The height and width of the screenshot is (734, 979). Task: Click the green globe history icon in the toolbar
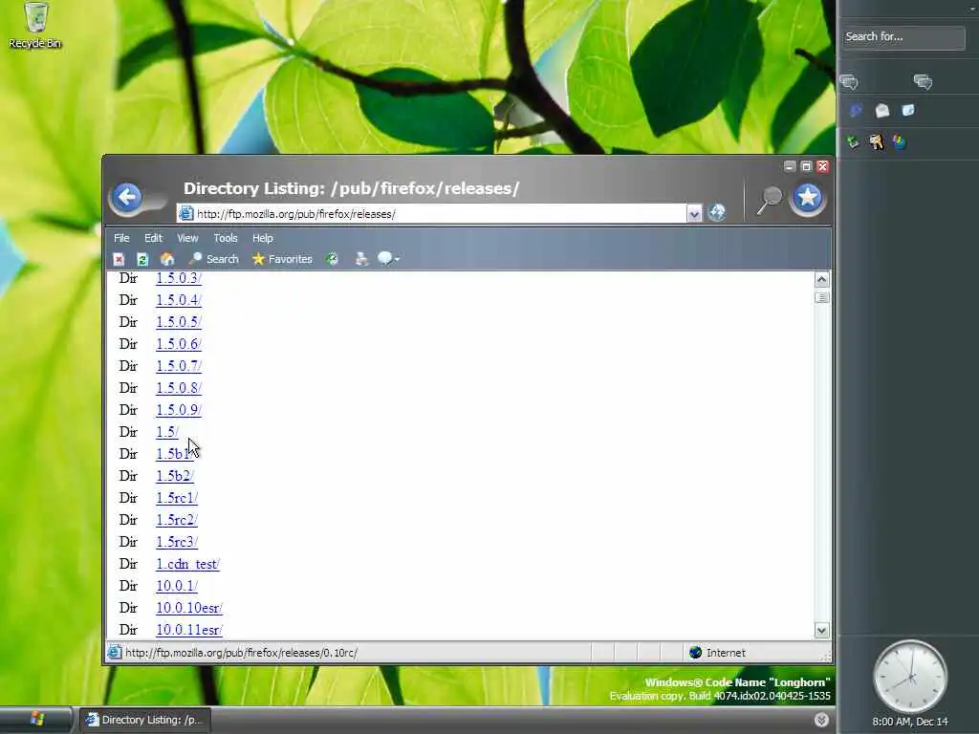[x=332, y=259]
